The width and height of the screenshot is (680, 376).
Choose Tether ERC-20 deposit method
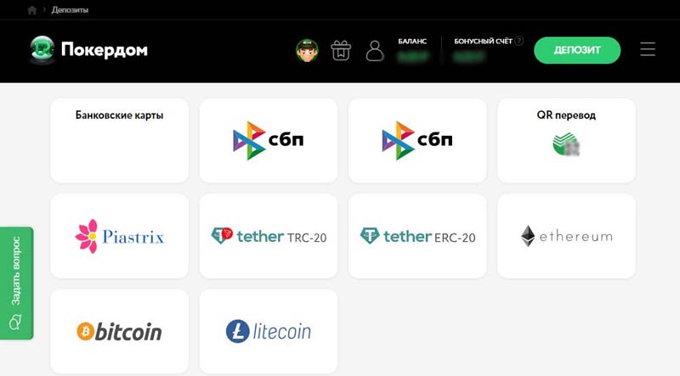[x=417, y=236]
